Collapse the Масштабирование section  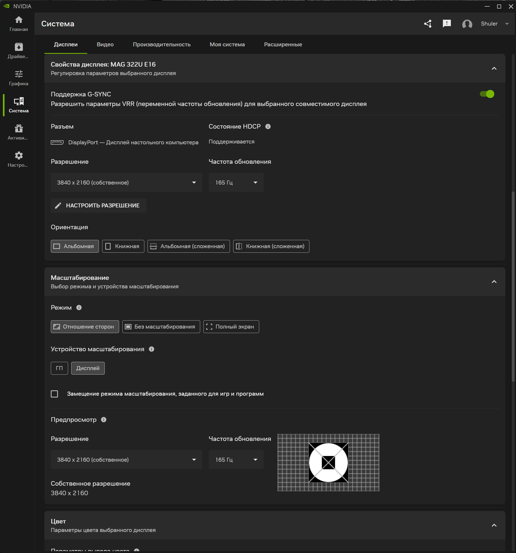pos(494,282)
